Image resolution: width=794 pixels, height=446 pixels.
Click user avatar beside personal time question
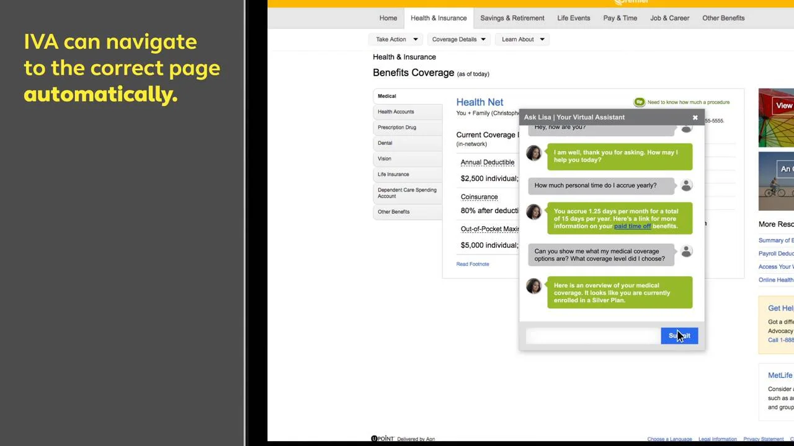(686, 185)
